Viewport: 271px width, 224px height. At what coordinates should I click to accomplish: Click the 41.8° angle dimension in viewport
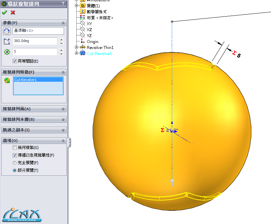(x=172, y=131)
